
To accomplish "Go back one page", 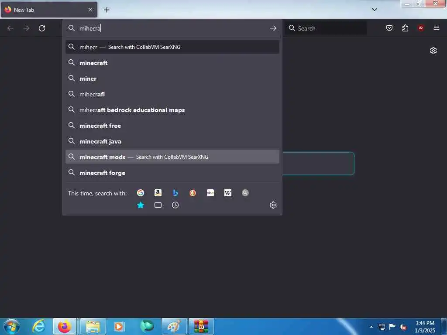I will [x=10, y=28].
